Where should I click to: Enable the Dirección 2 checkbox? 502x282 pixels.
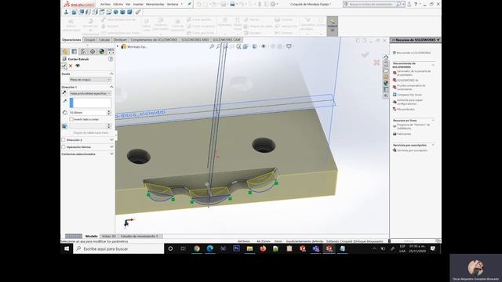point(64,140)
